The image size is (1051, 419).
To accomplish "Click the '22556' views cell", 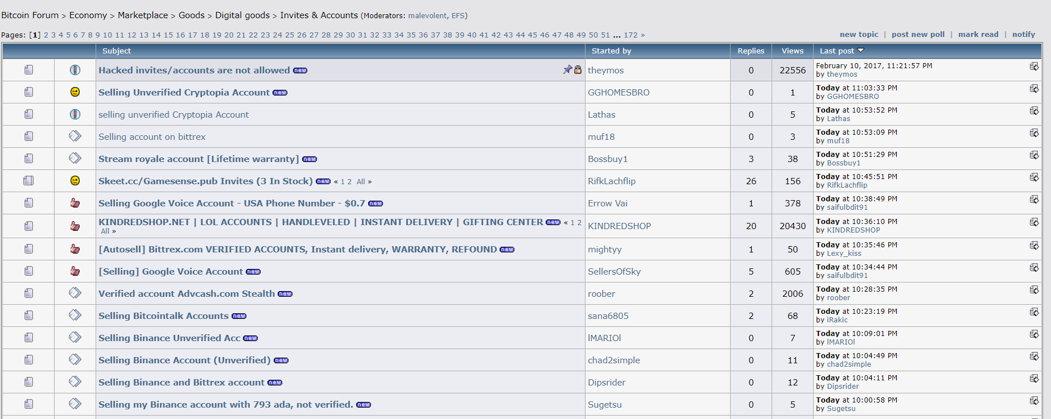I will point(793,70).
